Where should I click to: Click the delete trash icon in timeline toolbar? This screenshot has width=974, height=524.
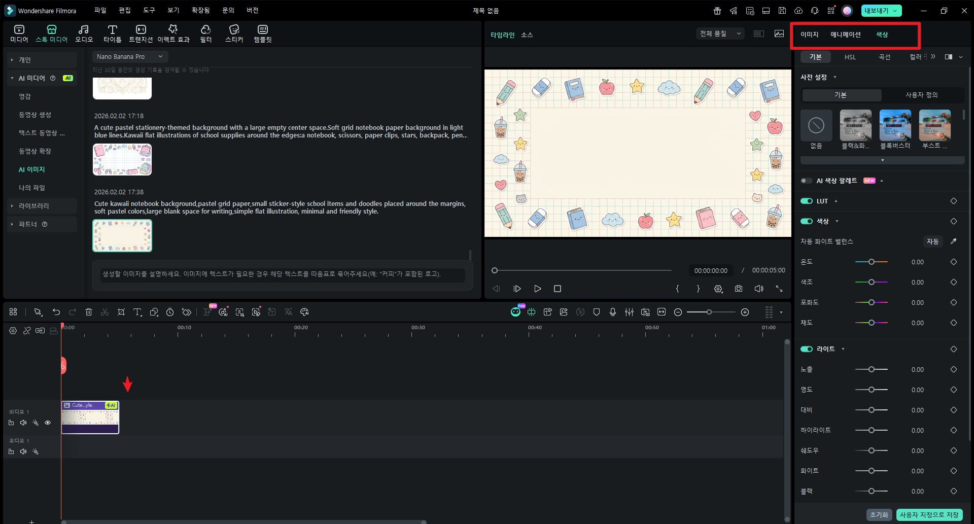pyautogui.click(x=89, y=312)
